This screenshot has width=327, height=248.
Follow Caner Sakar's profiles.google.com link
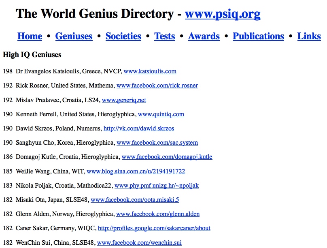coord(154,228)
